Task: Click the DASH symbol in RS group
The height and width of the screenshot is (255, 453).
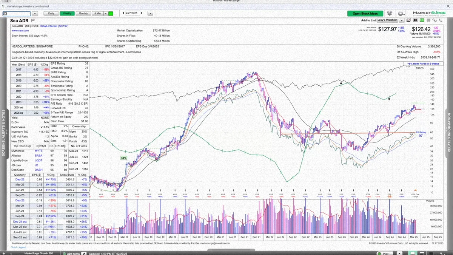Action: [39, 170]
